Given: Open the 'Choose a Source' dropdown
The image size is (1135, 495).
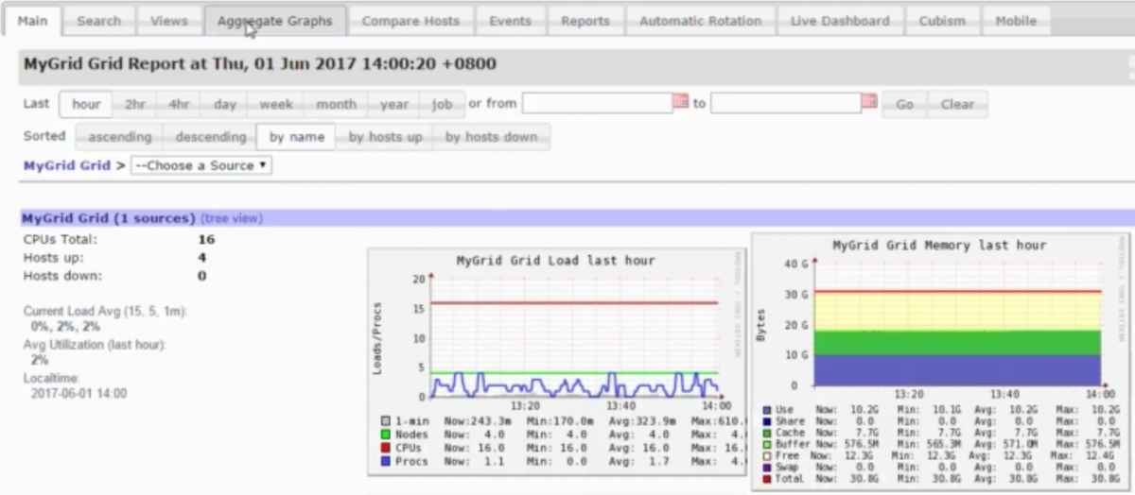Looking at the screenshot, I should [x=201, y=165].
